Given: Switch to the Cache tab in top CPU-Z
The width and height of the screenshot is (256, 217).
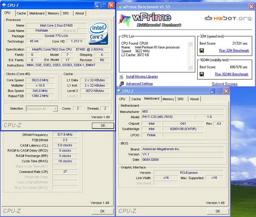Looking at the screenshot, I should point(21,13).
